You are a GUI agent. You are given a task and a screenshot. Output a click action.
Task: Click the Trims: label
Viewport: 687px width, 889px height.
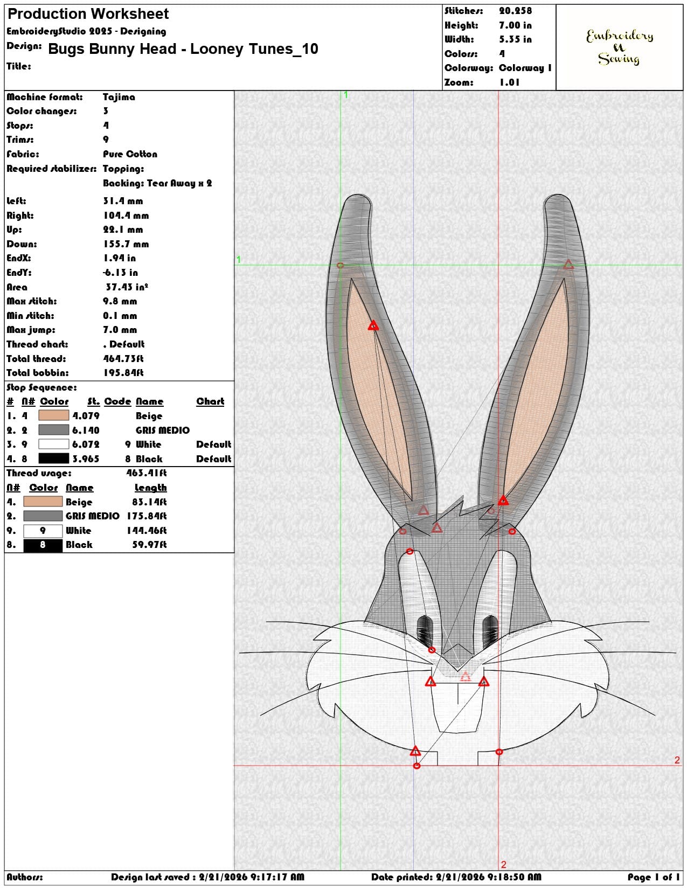click(x=20, y=140)
